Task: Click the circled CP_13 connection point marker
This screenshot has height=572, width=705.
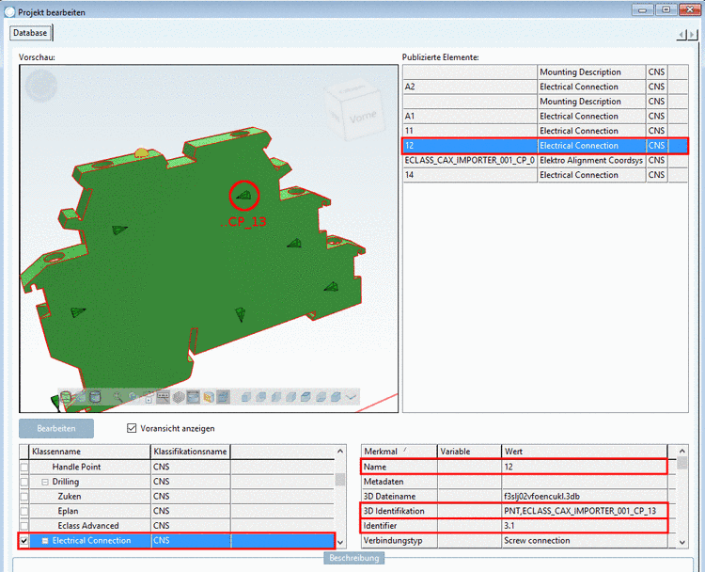Action: (244, 195)
